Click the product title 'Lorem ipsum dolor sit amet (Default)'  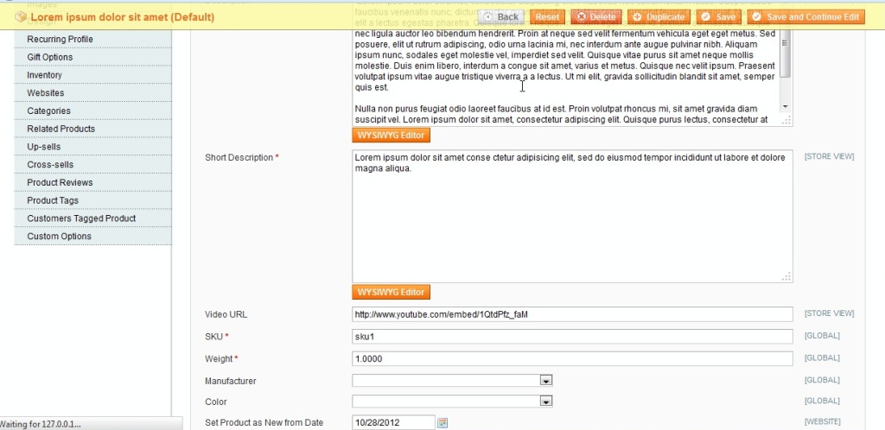pos(123,17)
